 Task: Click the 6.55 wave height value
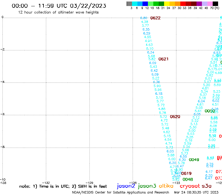(183, 157)
